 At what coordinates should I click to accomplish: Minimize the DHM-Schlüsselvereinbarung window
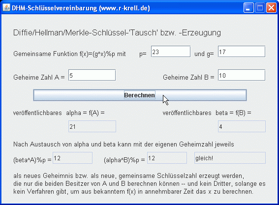pyautogui.click(x=248, y=8)
